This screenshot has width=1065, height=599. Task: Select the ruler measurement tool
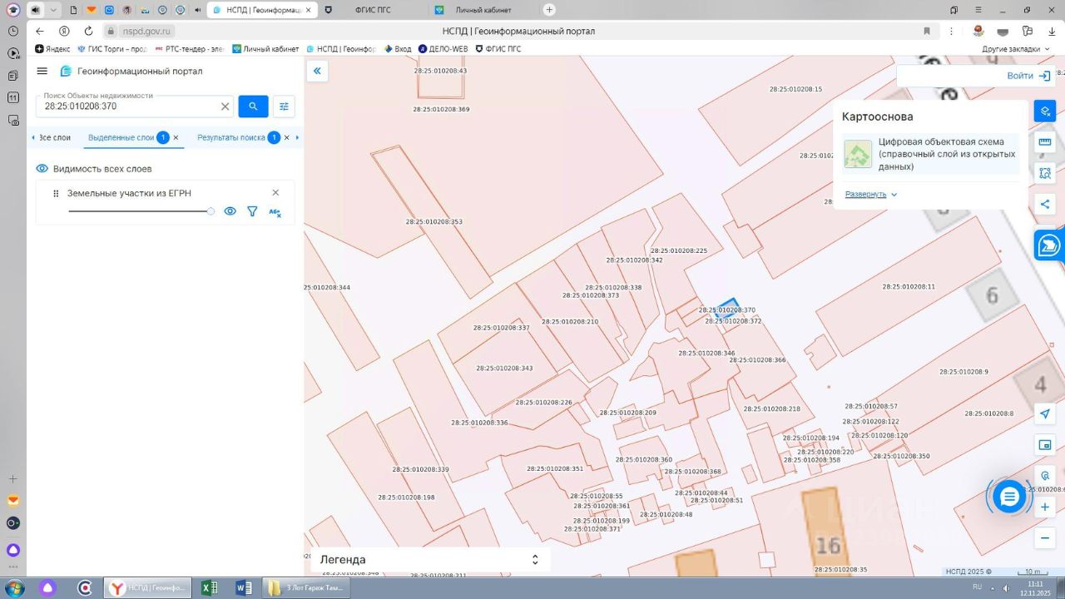(x=1045, y=142)
